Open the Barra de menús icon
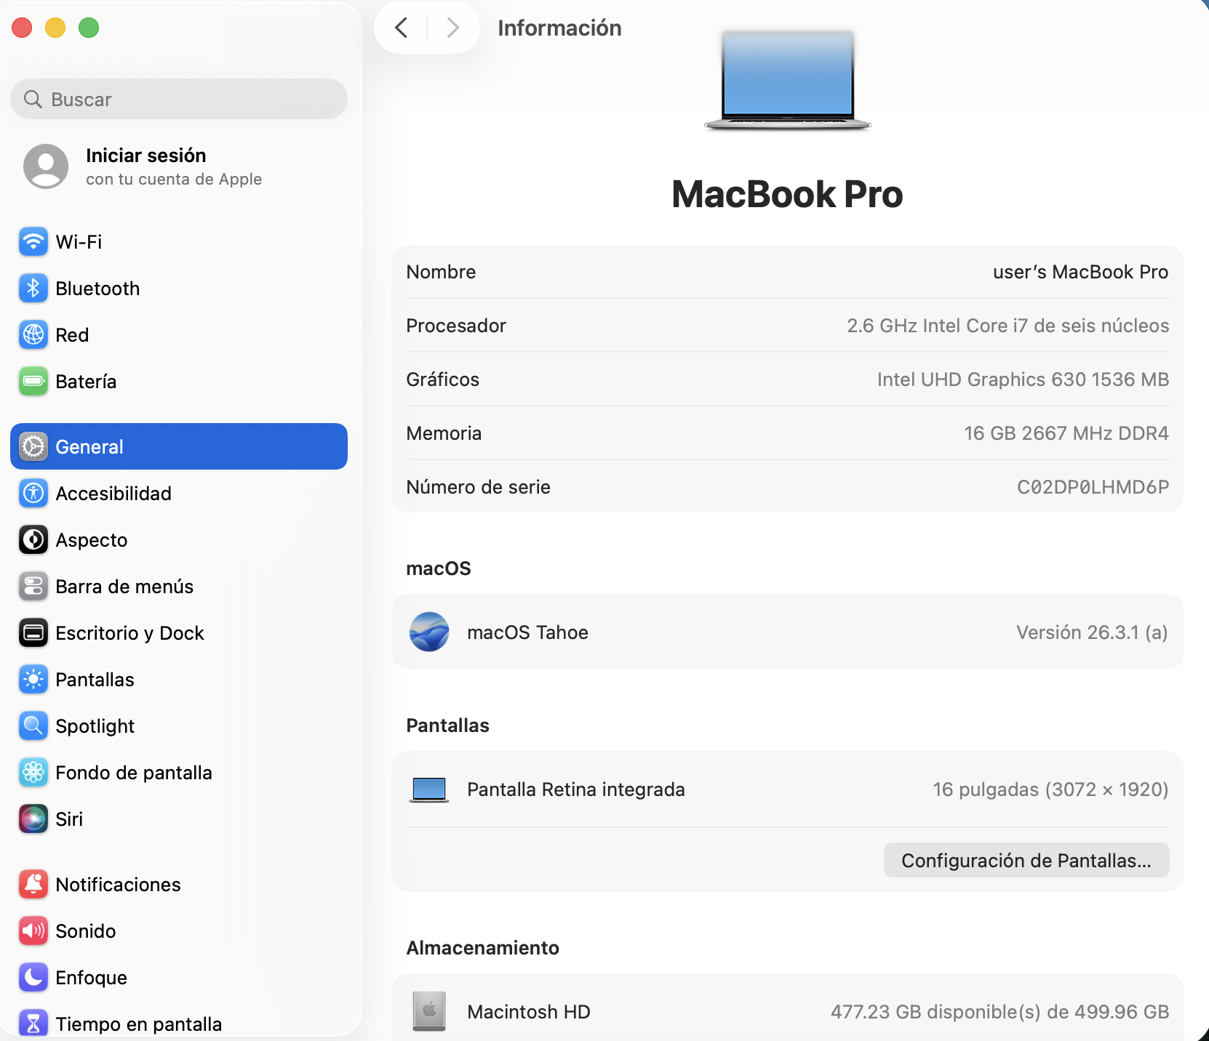 (33, 587)
